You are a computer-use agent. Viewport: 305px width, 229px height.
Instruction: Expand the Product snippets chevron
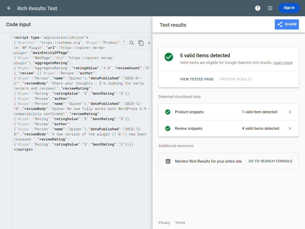tap(290, 112)
